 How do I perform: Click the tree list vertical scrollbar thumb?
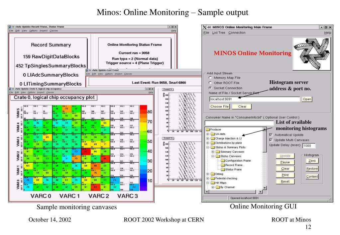click(265, 141)
